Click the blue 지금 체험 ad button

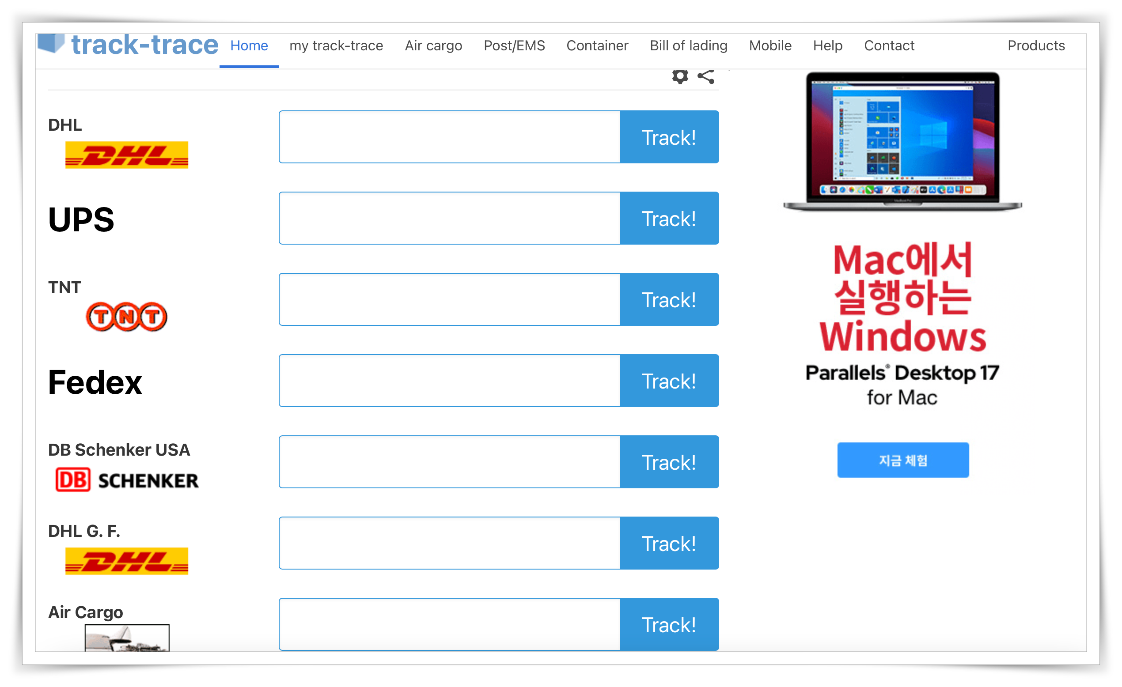tap(903, 460)
